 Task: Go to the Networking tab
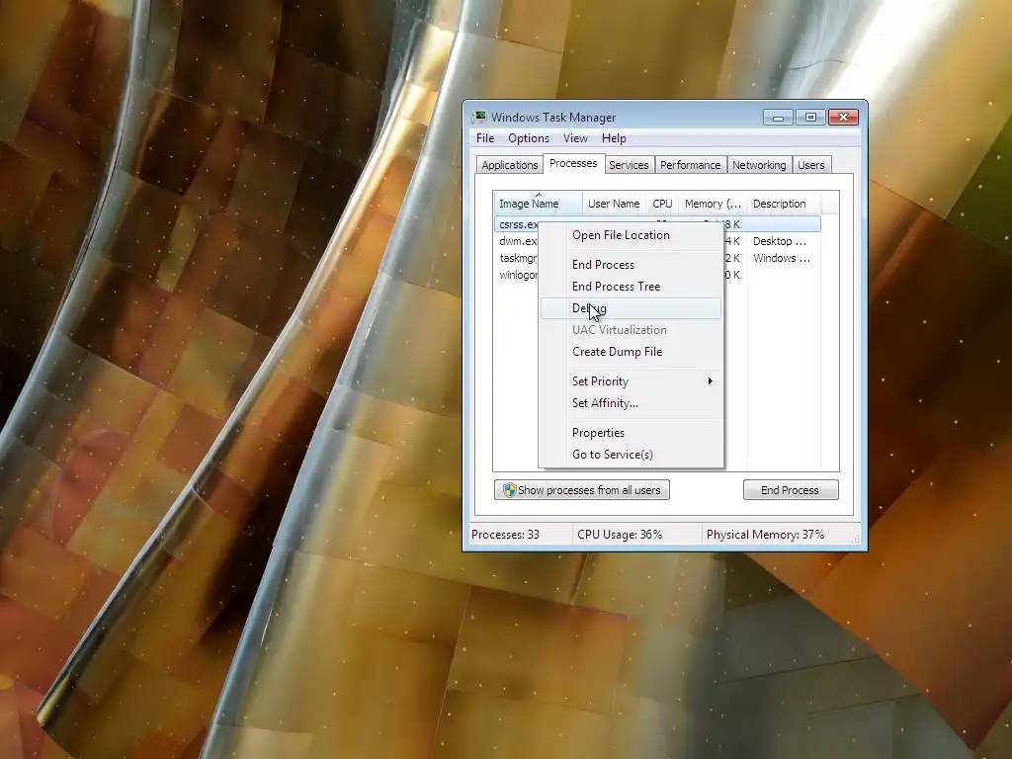(x=759, y=165)
